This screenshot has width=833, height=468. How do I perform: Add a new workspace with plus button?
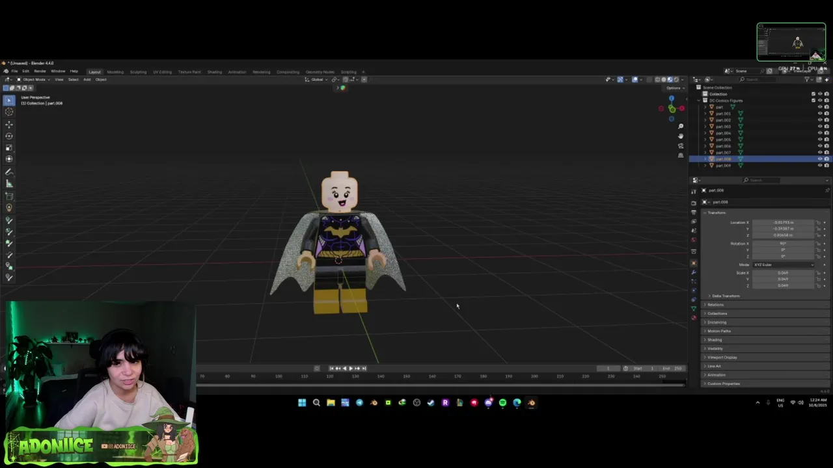[363, 71]
